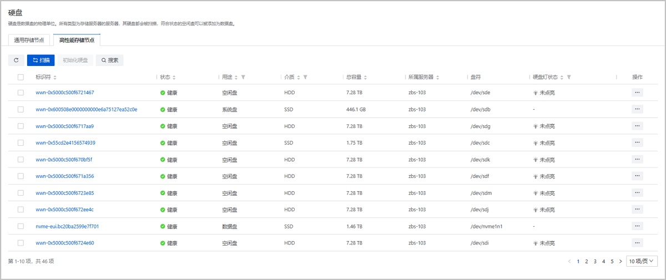This screenshot has width=666, height=280.
Task: Click the 未点亮 light icon in /dev/sdm row
Action: tap(536, 193)
